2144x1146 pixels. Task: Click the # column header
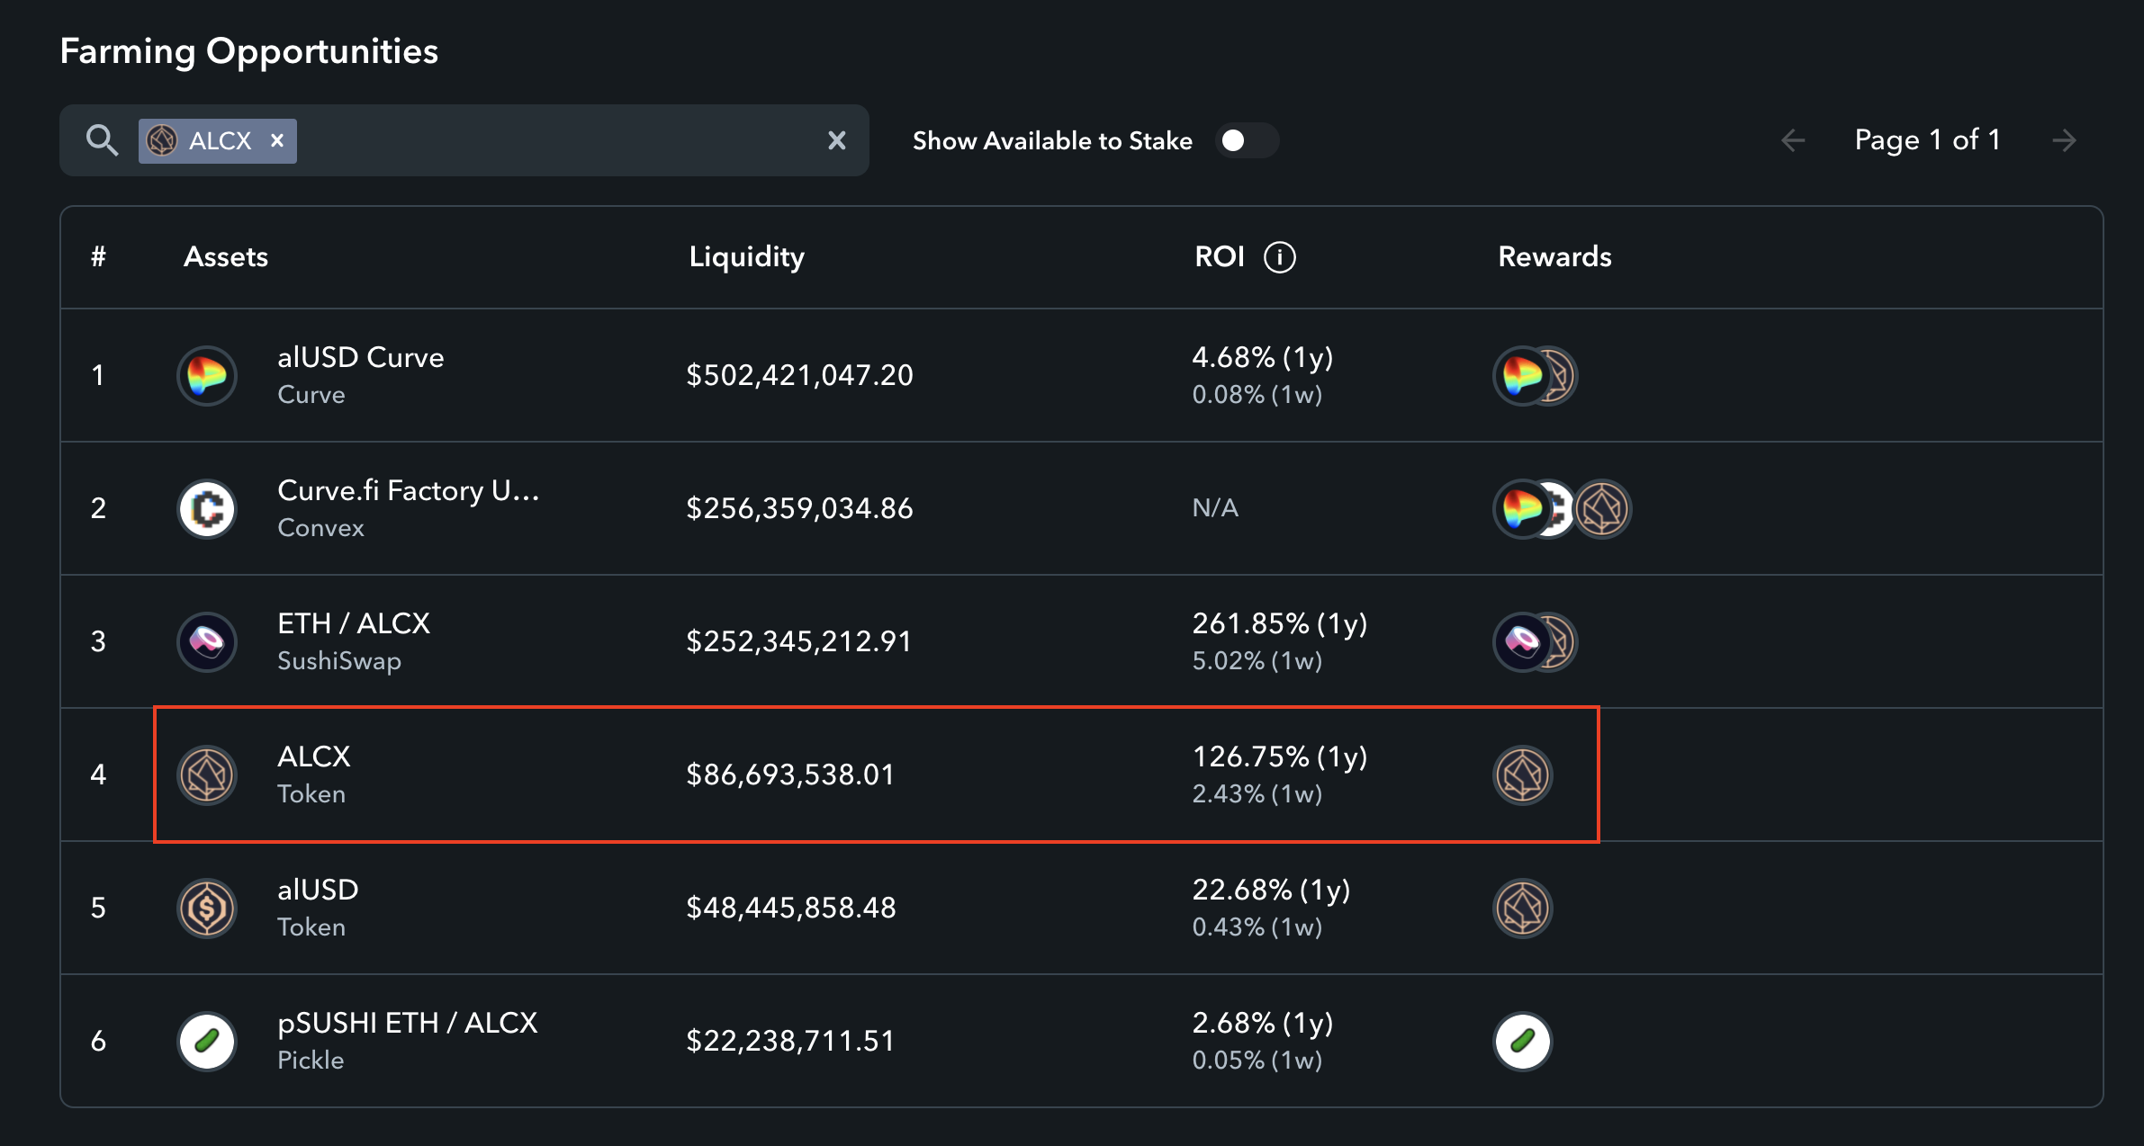(x=98, y=257)
